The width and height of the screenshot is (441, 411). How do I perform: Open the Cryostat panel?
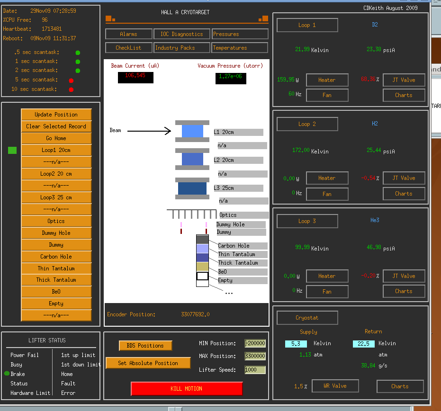pos(307,318)
